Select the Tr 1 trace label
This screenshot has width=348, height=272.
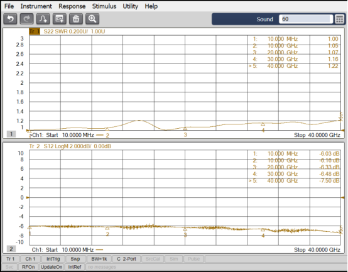[x=35, y=31]
